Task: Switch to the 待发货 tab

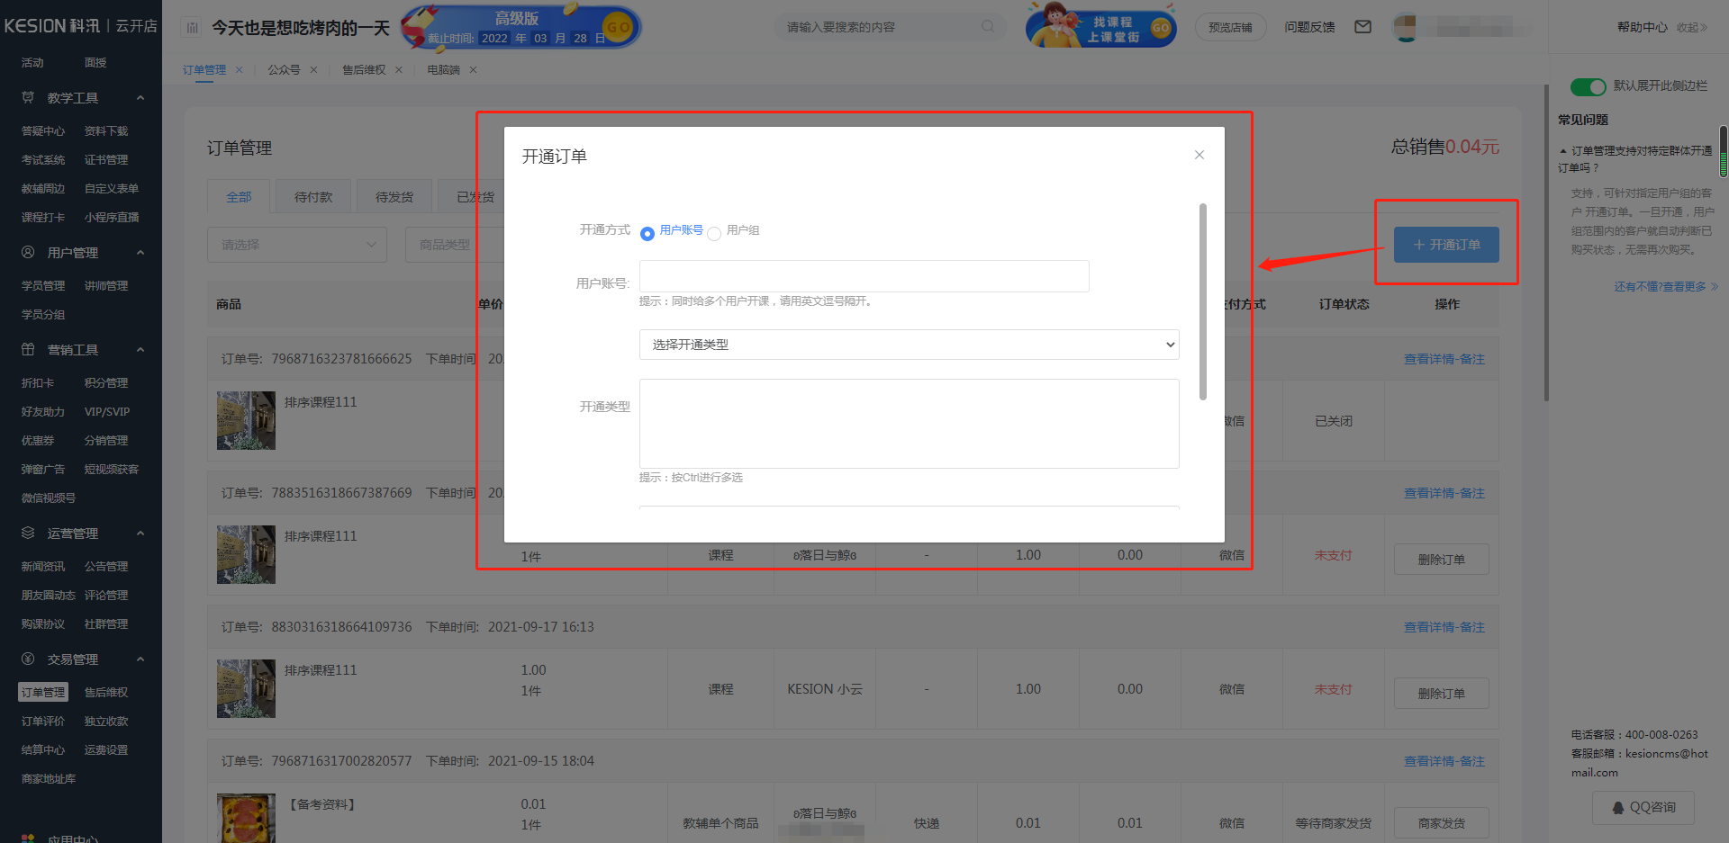Action: (x=394, y=197)
